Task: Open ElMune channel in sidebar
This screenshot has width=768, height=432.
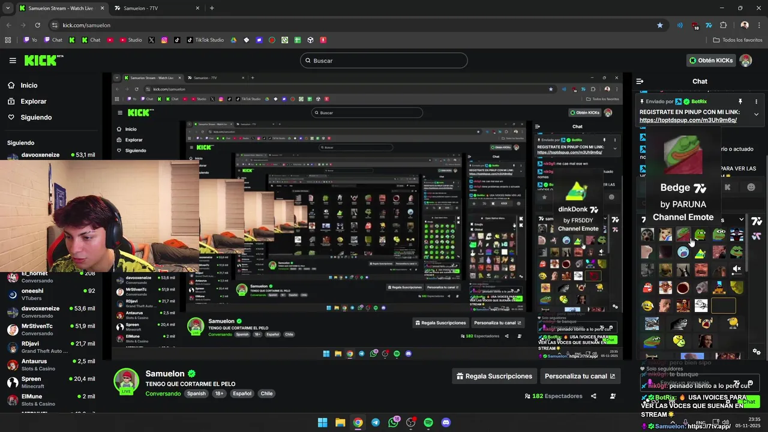Action: coord(51,400)
